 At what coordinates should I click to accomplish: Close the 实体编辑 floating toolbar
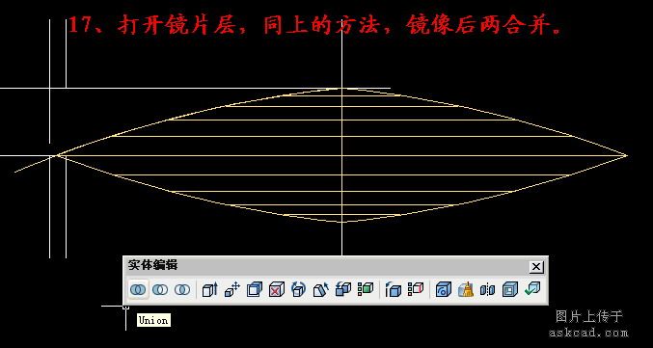(536, 267)
